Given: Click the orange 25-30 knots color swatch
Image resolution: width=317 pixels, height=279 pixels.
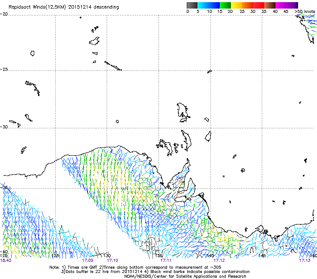Looking at the screenshot, I should click(248, 5).
